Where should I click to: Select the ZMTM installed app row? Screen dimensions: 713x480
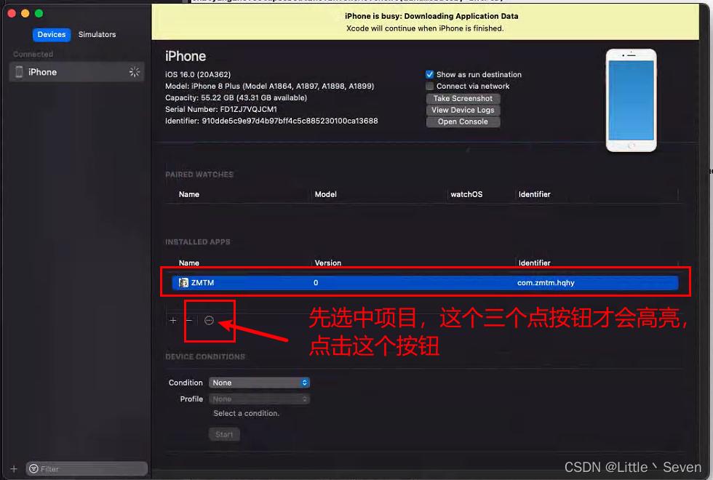(x=425, y=283)
